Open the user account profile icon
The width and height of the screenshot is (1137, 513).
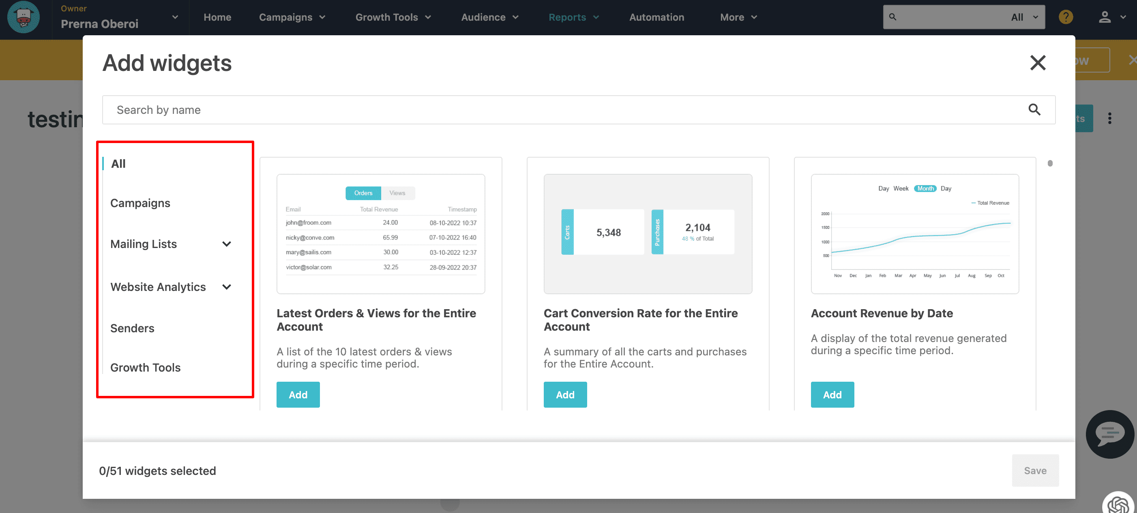(x=1104, y=17)
